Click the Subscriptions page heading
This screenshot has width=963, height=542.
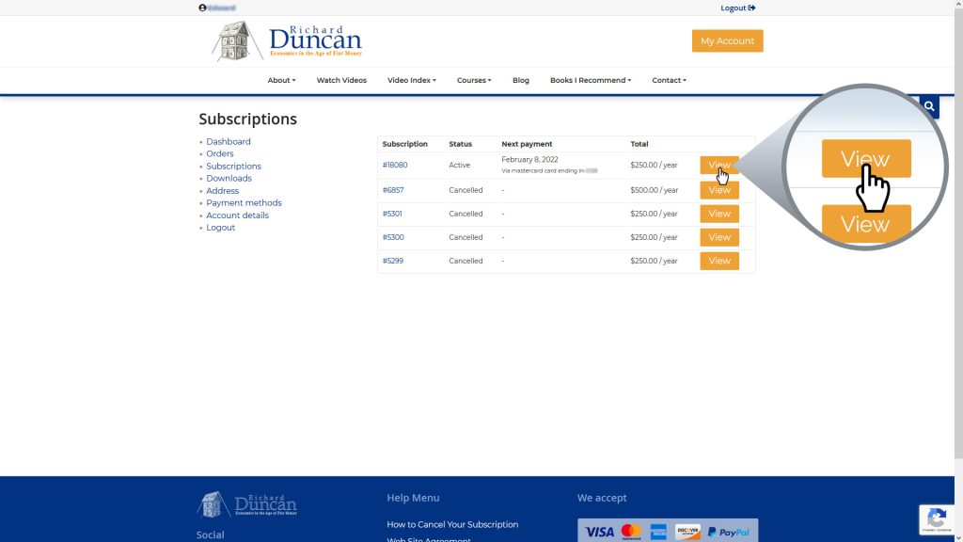[x=247, y=119]
